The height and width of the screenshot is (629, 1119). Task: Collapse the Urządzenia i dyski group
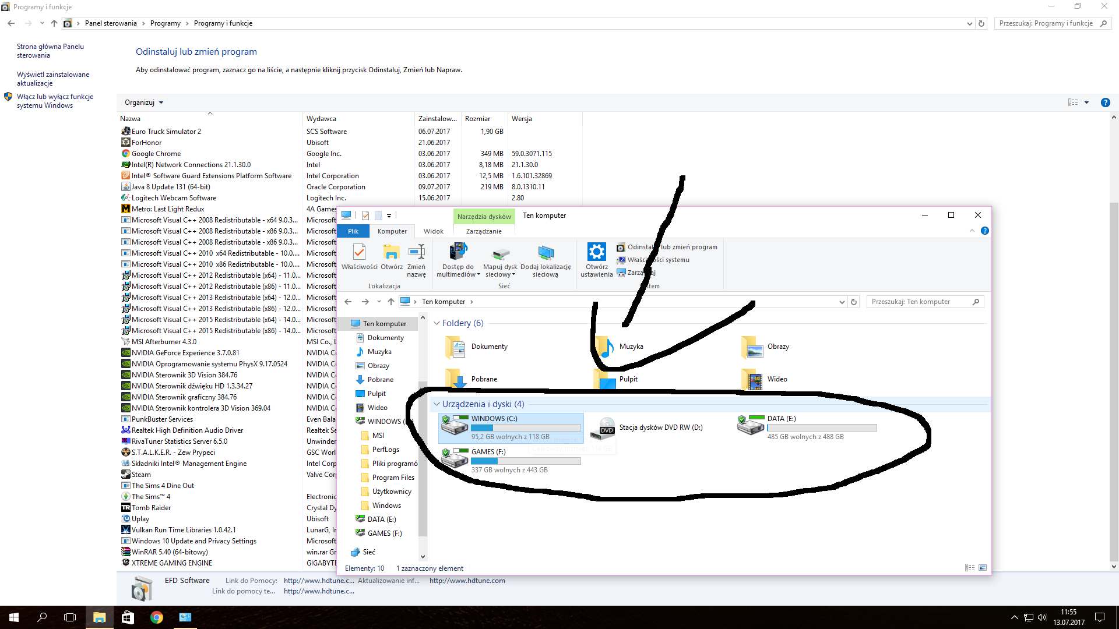coord(437,404)
